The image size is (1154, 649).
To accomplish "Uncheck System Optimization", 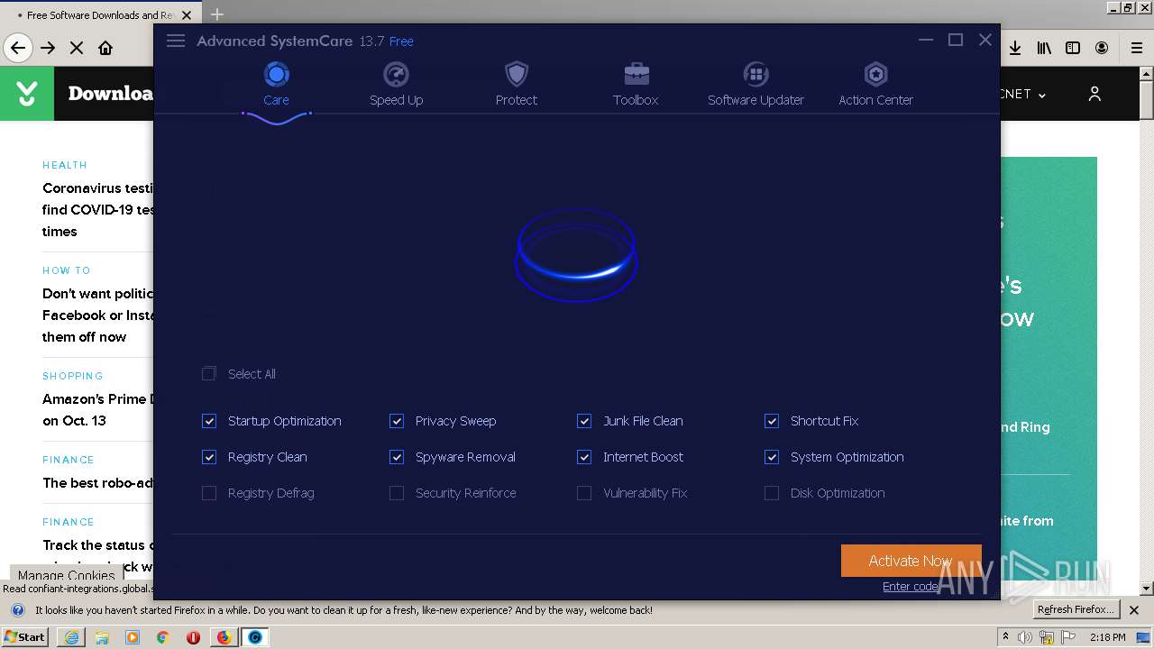I will click(x=772, y=457).
